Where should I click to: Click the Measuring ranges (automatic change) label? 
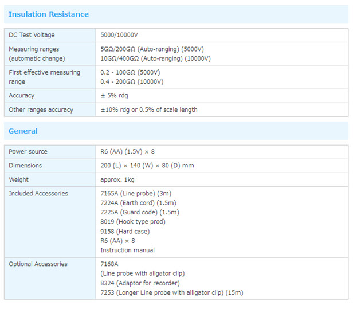click(x=37, y=54)
